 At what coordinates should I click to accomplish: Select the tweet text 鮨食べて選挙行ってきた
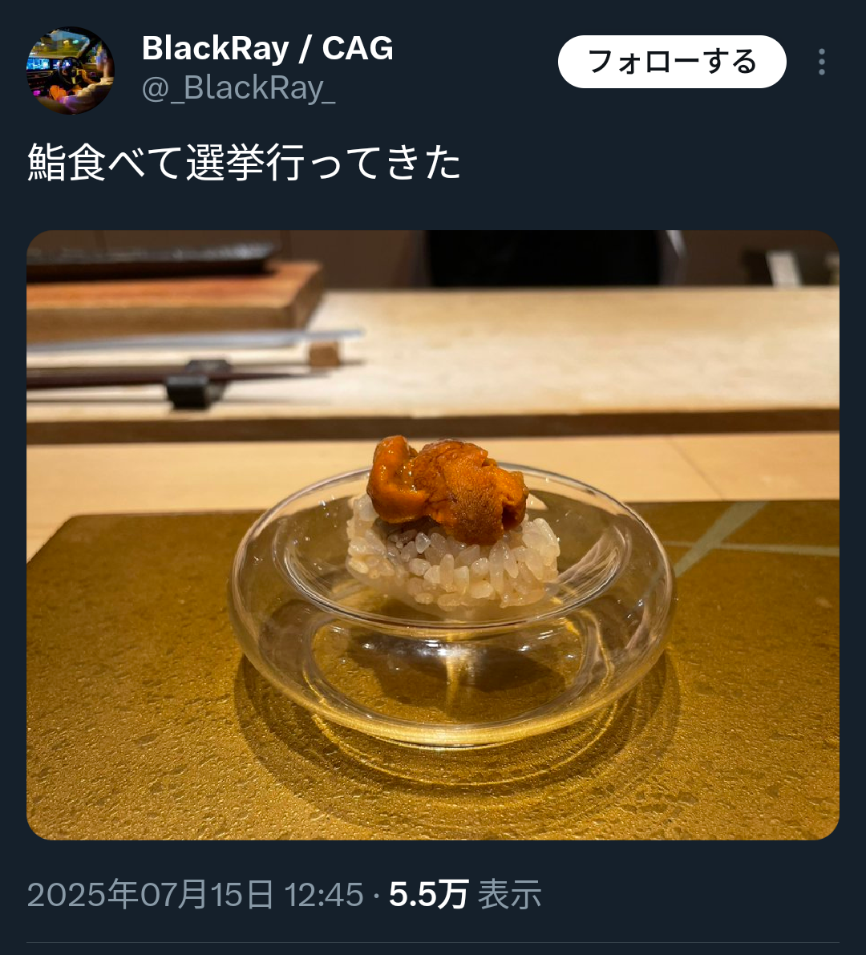point(245,163)
